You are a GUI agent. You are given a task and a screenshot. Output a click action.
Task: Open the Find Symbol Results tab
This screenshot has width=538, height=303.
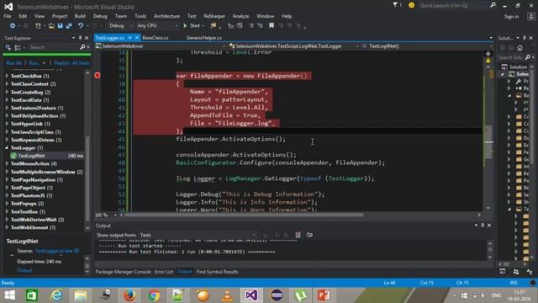pos(217,272)
